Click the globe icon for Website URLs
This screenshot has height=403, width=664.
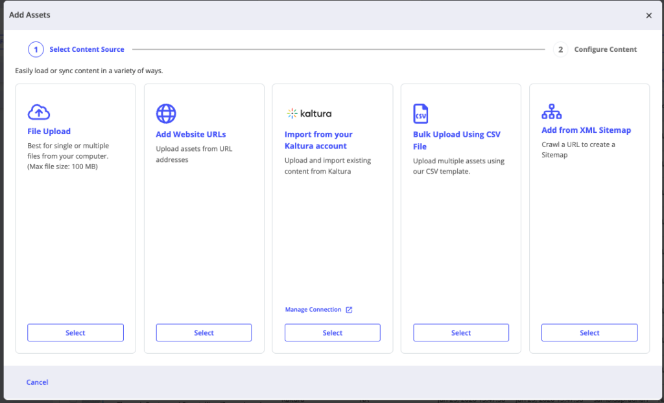coord(166,113)
